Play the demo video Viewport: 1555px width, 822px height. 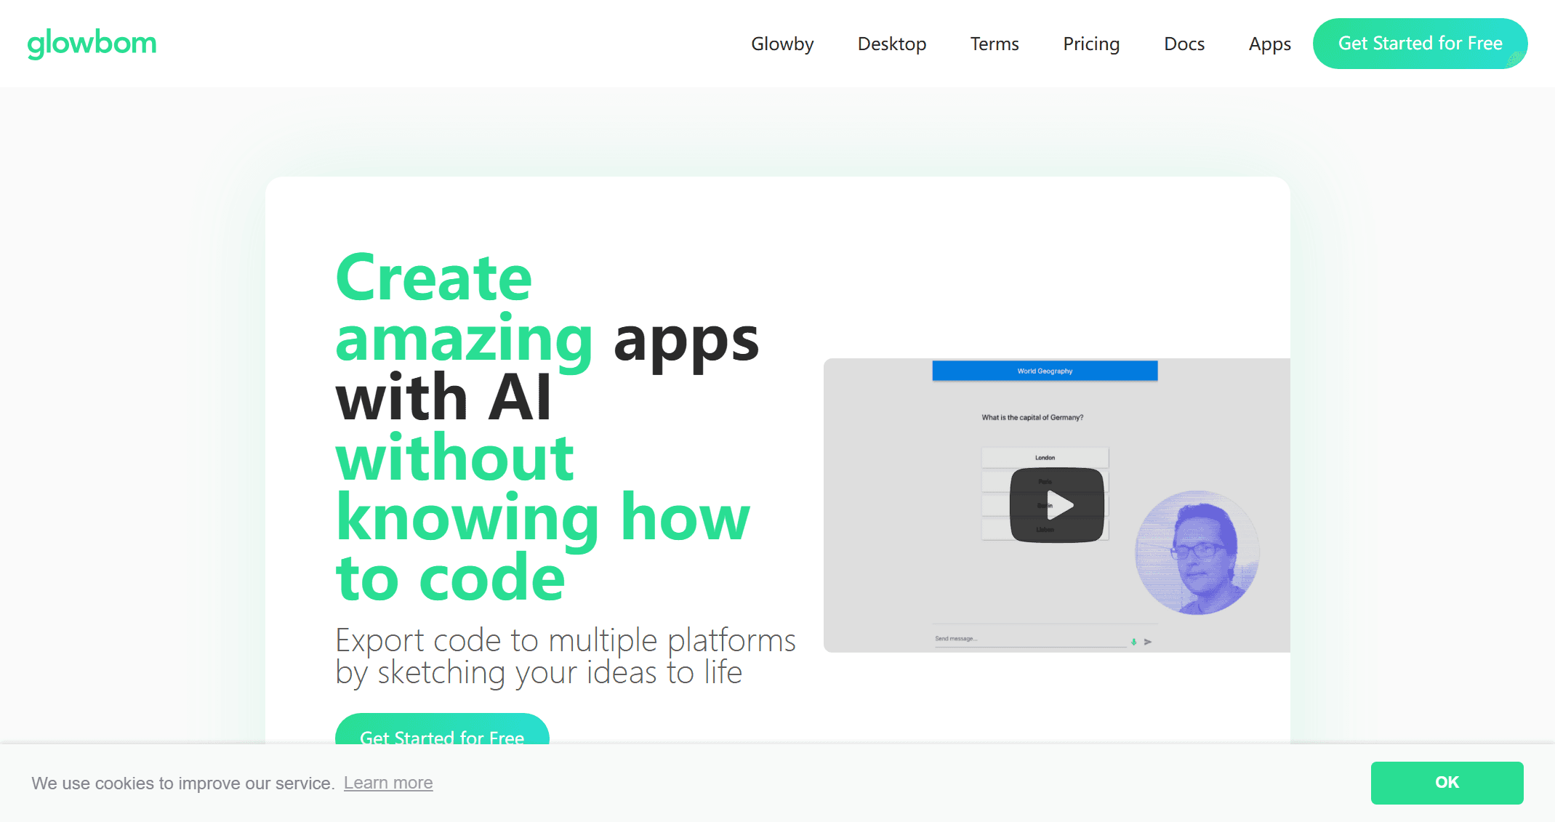click(x=1057, y=505)
